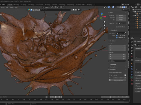
Task: Toggle the viewport gizmos display button
Action: pos(109,7)
